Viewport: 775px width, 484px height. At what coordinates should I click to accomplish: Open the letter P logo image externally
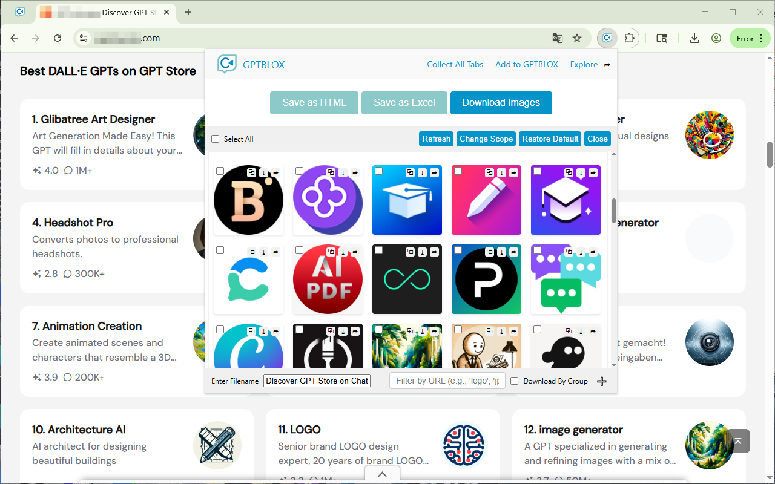pos(513,250)
